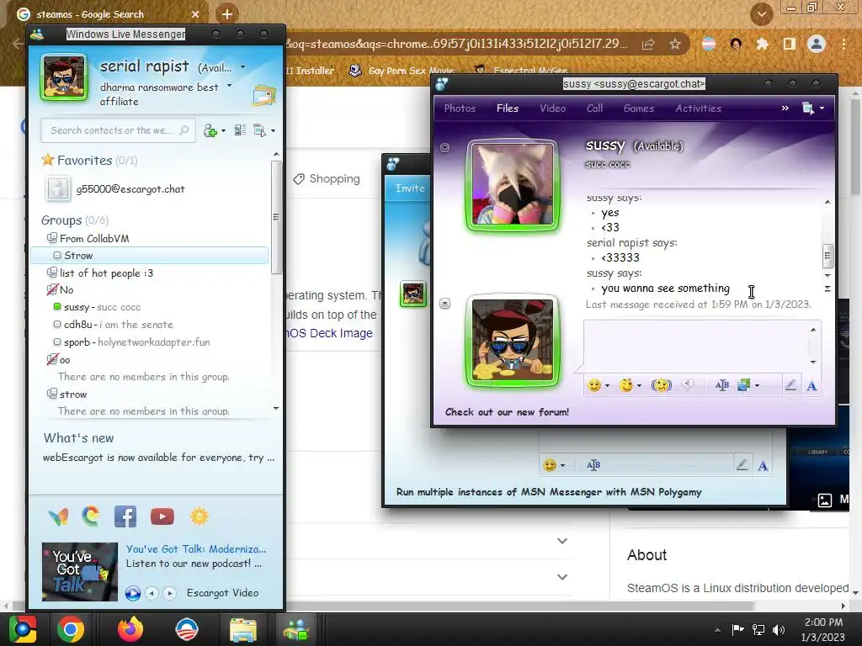Screen dimensions: 862x646
Task: Click the Escargot swirl icon in bottom bar
Action: click(91, 516)
